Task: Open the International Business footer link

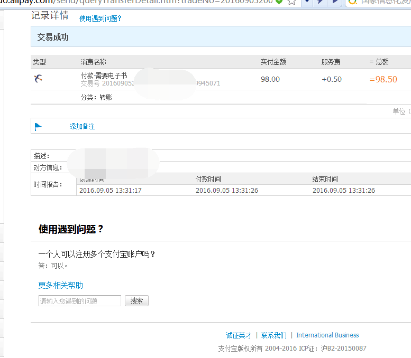Action: 327,335
